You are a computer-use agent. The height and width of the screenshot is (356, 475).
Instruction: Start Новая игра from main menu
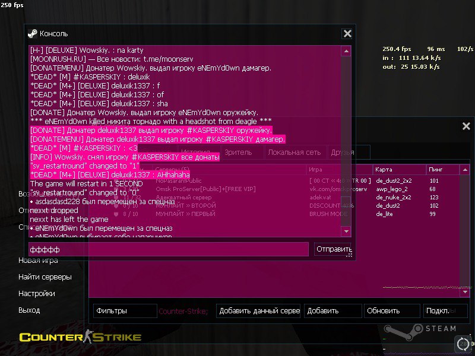point(38,260)
